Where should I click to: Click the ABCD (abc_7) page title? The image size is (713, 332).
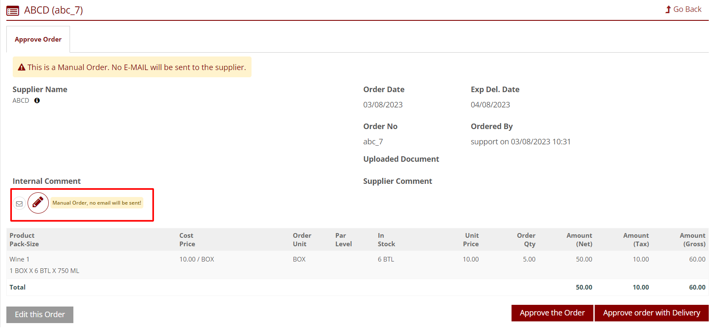click(x=53, y=10)
